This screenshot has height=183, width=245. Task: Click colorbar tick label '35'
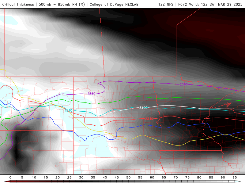(x=93, y=178)
